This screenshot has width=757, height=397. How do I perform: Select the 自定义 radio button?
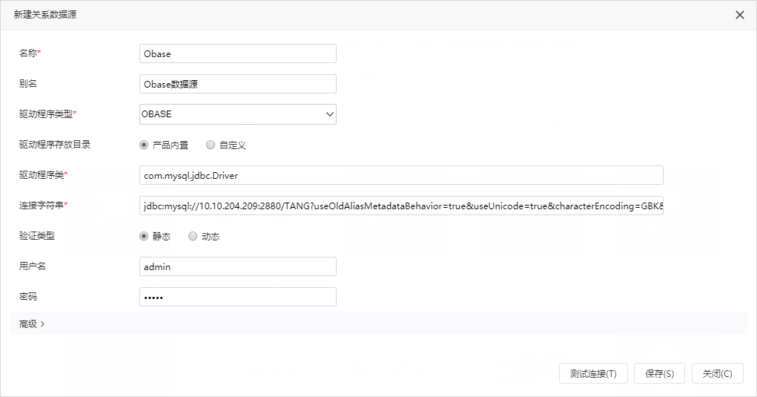(211, 145)
